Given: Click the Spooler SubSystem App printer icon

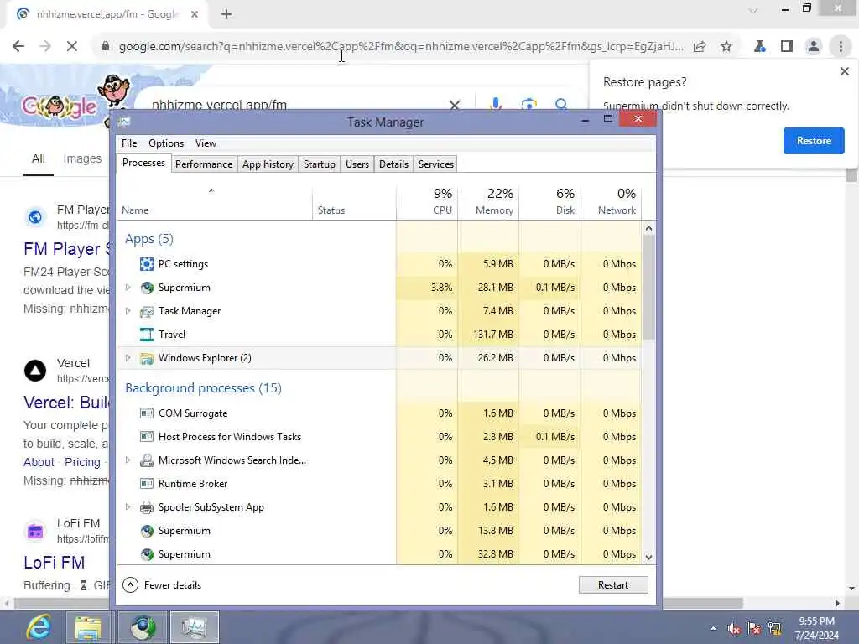Looking at the screenshot, I should coord(146,507).
